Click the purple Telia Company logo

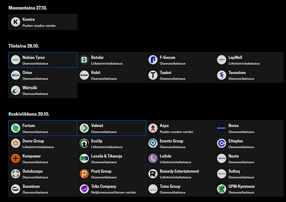[84, 189]
